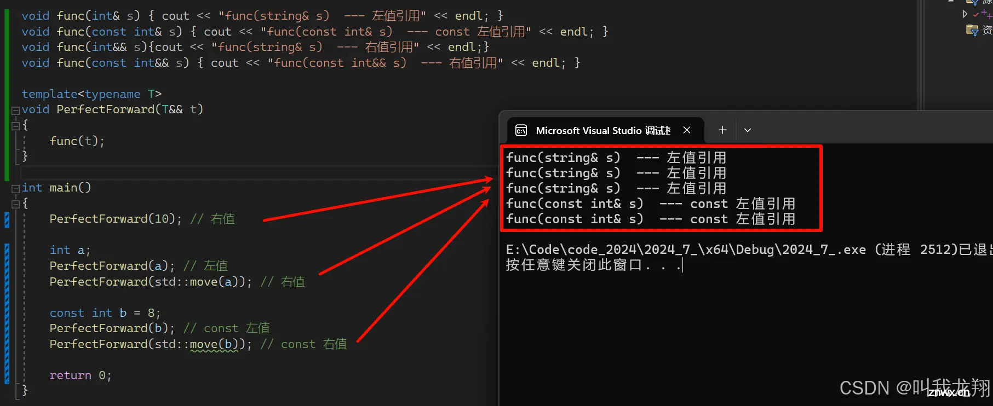
Task: Collapse the PerfectForward function outline toggle
Action: (15, 110)
